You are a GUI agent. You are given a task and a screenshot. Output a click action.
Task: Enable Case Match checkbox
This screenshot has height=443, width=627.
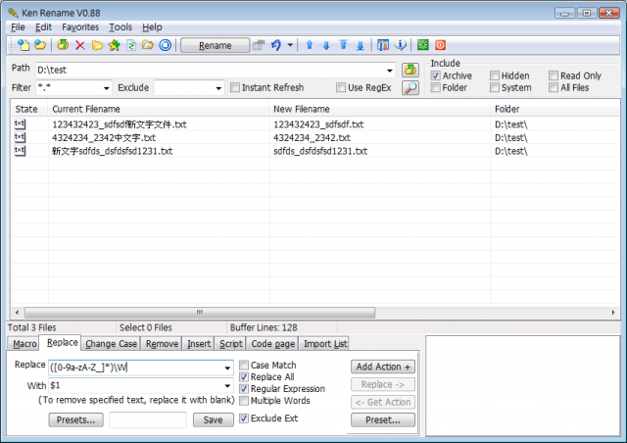[x=244, y=365]
